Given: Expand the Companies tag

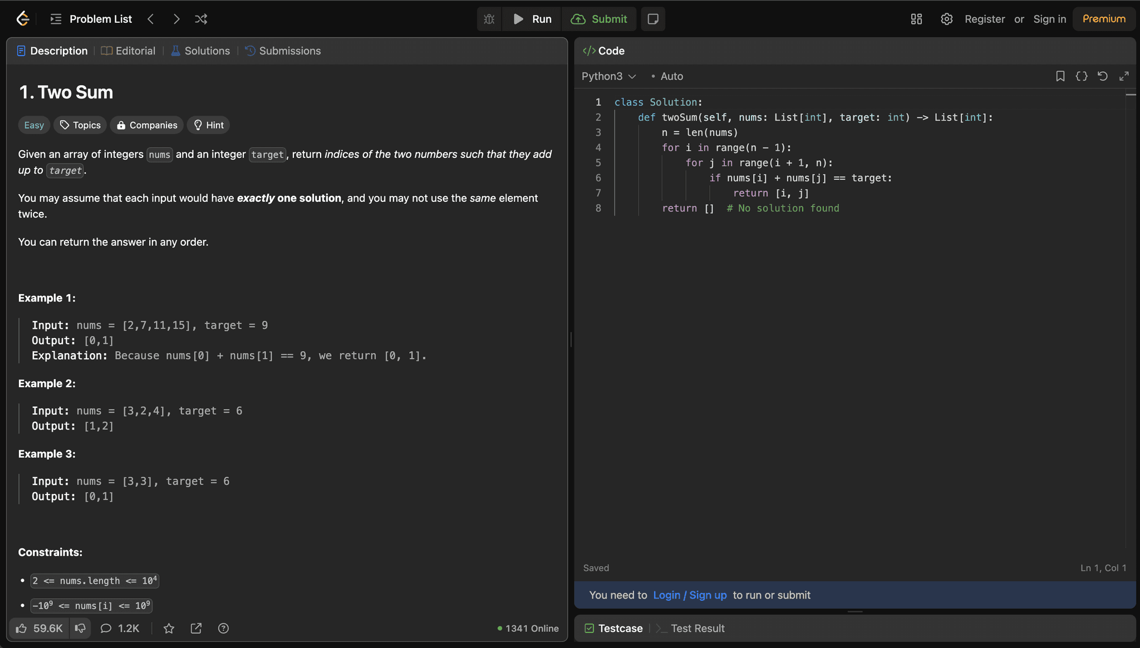Looking at the screenshot, I should pyautogui.click(x=147, y=125).
